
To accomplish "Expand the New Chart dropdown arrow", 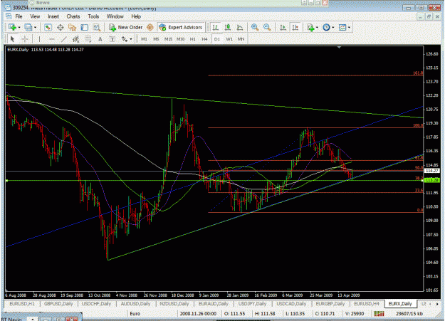I will click(x=19, y=28).
